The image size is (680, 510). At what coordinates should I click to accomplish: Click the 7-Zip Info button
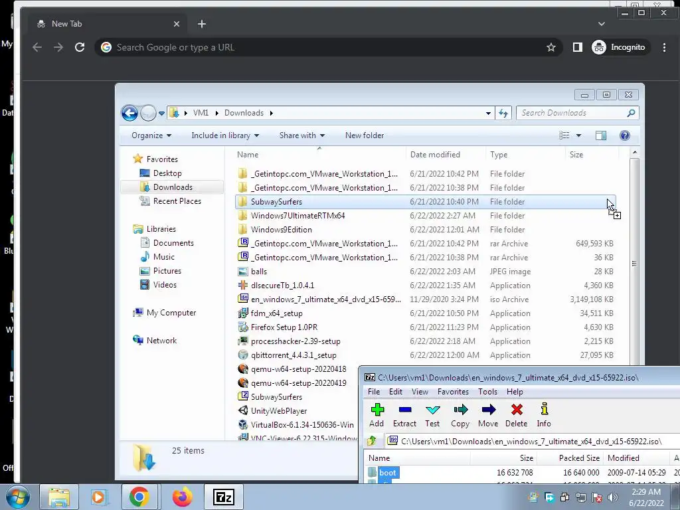(x=544, y=415)
